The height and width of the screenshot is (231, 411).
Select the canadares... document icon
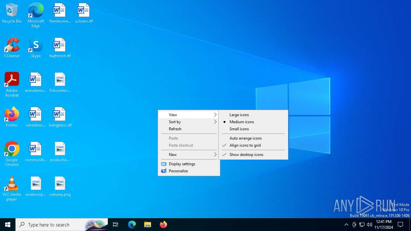(36, 117)
